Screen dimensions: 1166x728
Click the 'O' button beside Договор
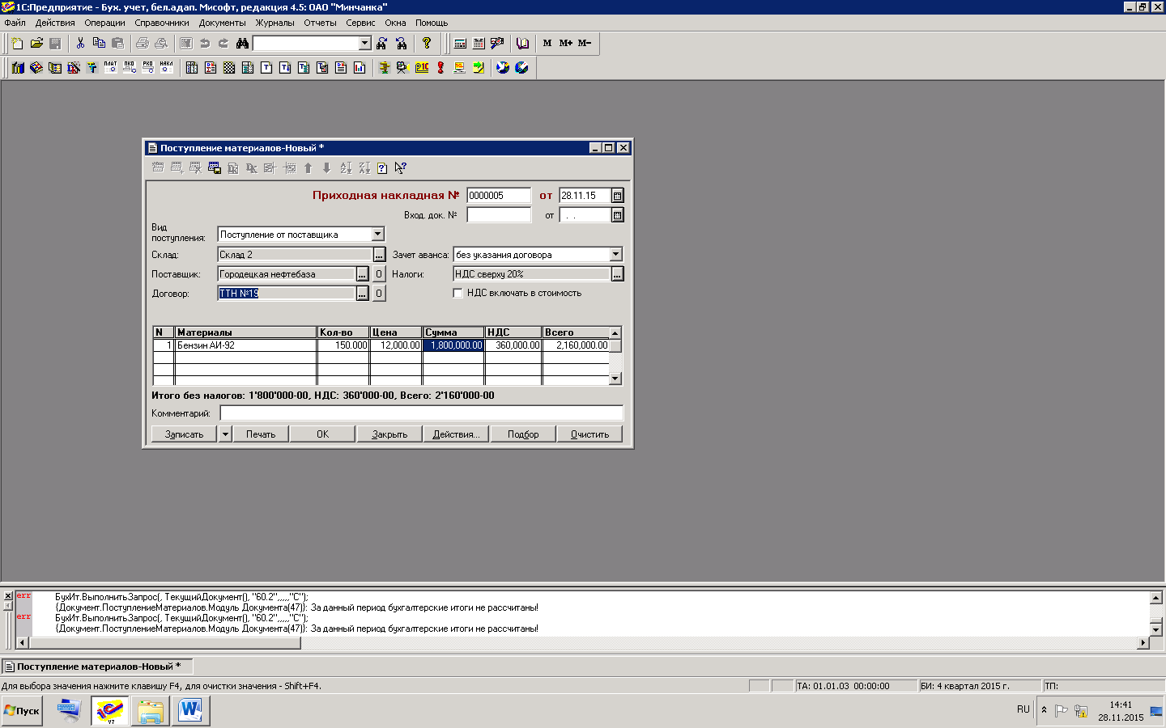point(379,294)
